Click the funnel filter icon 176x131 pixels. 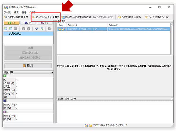[x=36, y=29]
